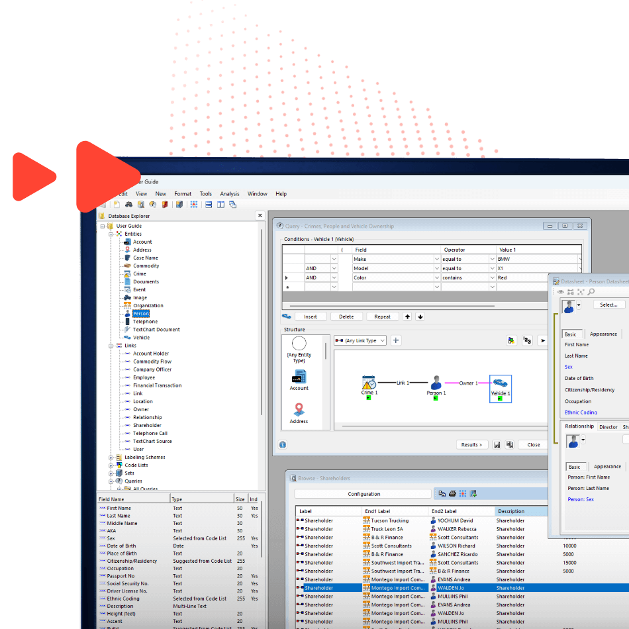Click the 123 numbering icon in the query structure
This screenshot has height=629, width=629.
[528, 340]
